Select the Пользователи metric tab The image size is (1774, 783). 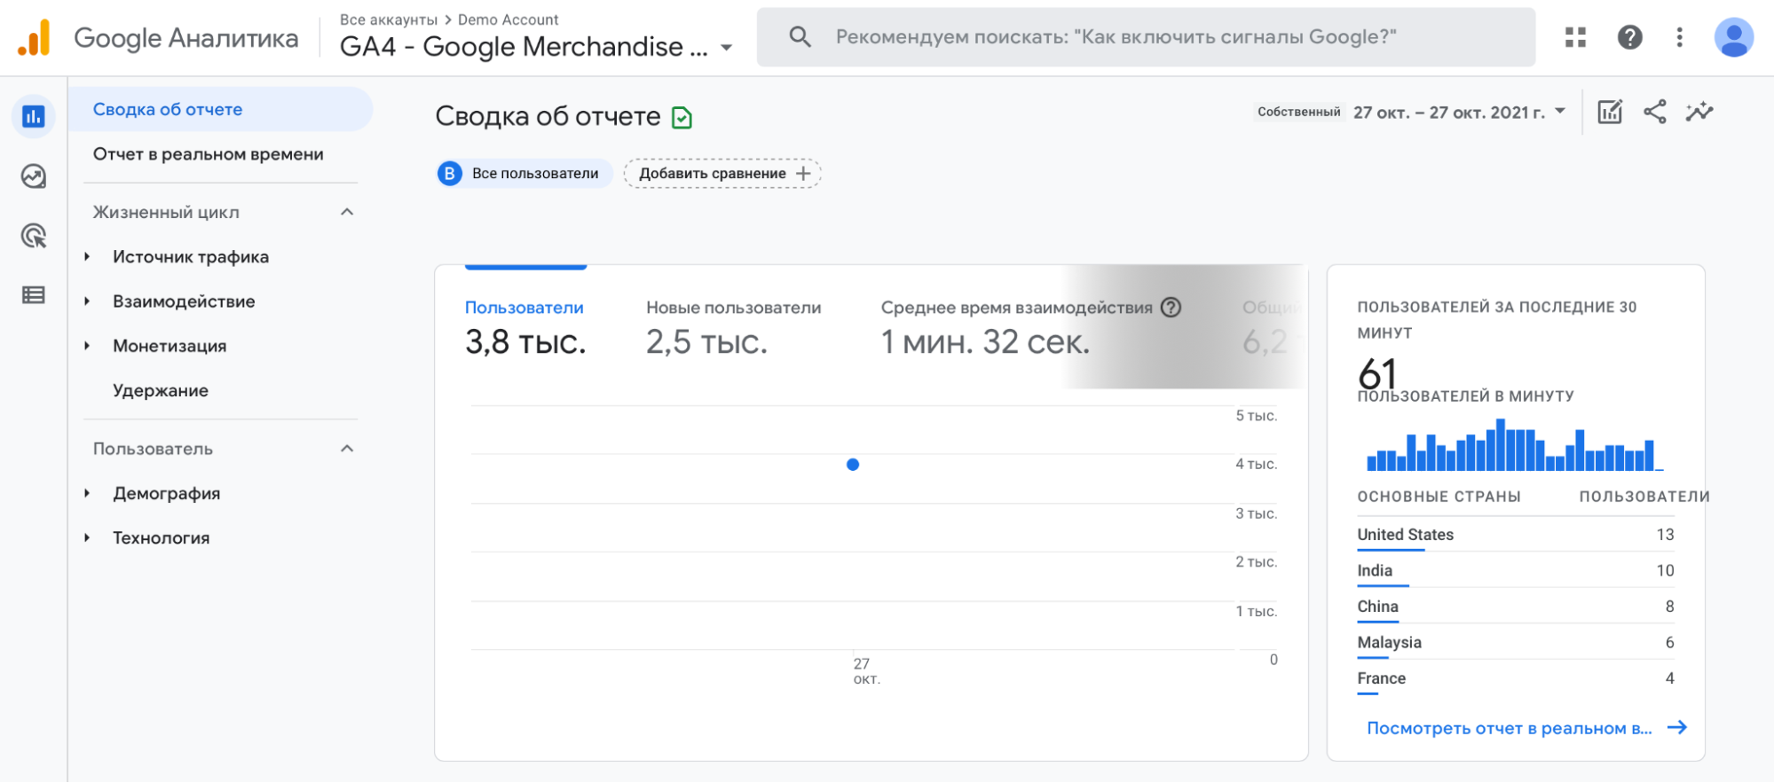pos(525,328)
